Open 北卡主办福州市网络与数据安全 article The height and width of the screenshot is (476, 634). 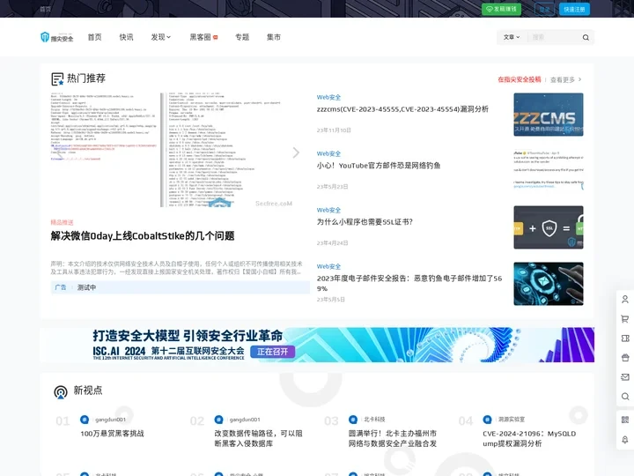tap(393, 438)
